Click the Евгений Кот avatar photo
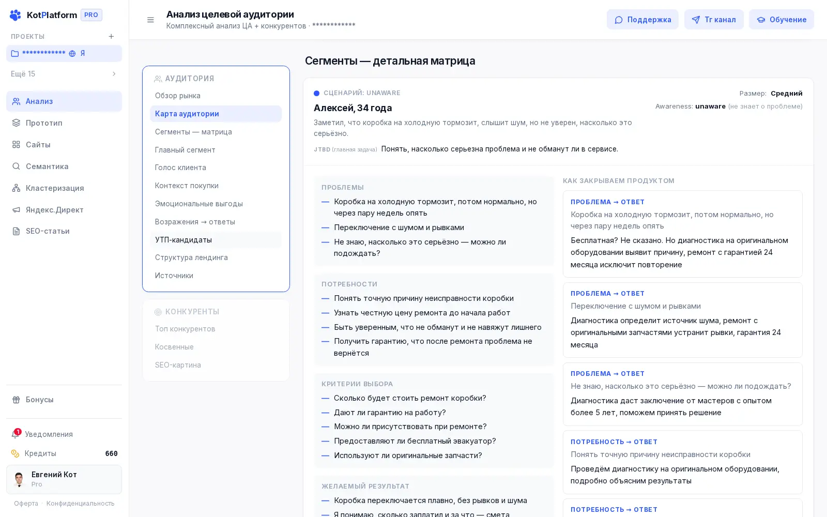The width and height of the screenshot is (827, 517). 19,479
